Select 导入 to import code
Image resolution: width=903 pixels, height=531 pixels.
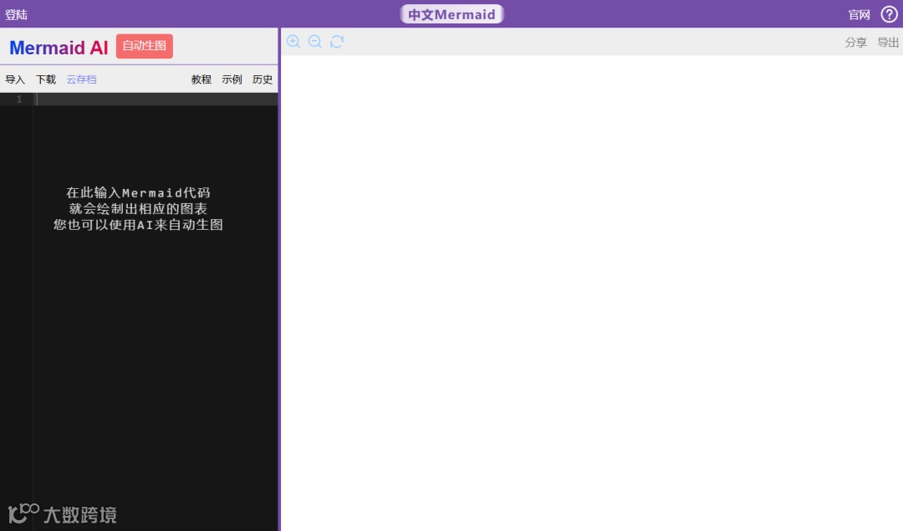point(15,79)
